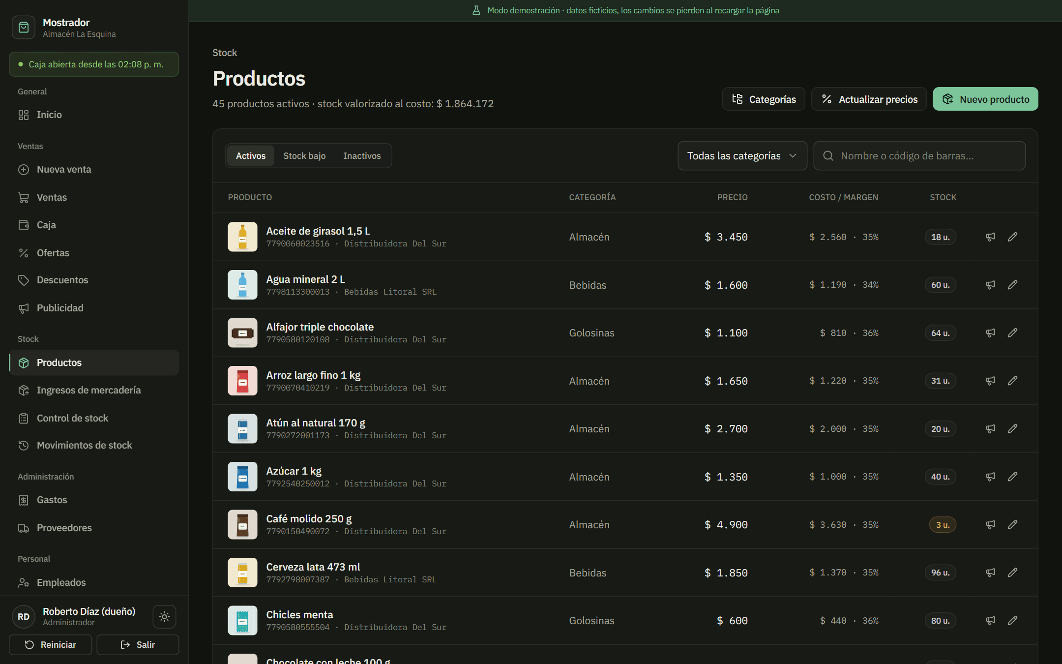Click the Mostrador shop logo icon

click(24, 28)
